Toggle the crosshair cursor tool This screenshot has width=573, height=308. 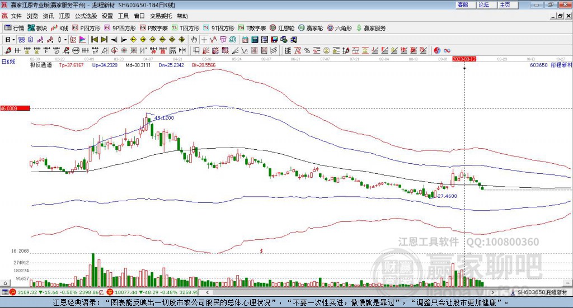tap(204, 40)
